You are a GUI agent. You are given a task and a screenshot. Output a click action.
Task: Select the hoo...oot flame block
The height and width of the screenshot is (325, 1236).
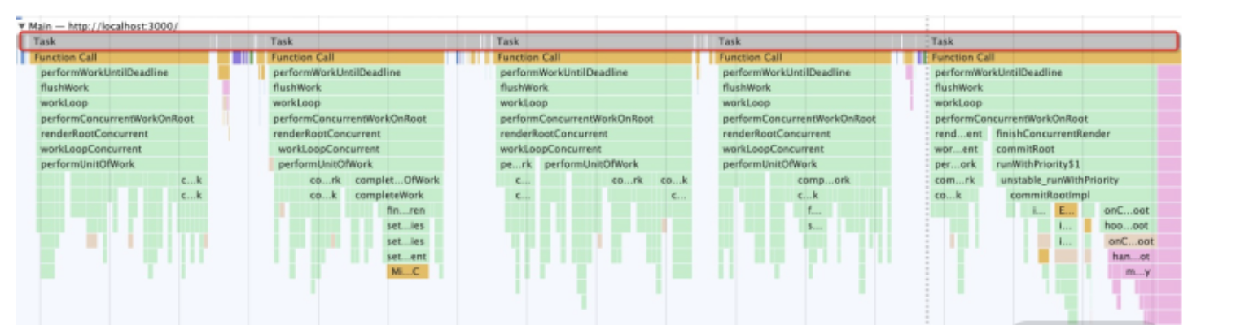1125,226
